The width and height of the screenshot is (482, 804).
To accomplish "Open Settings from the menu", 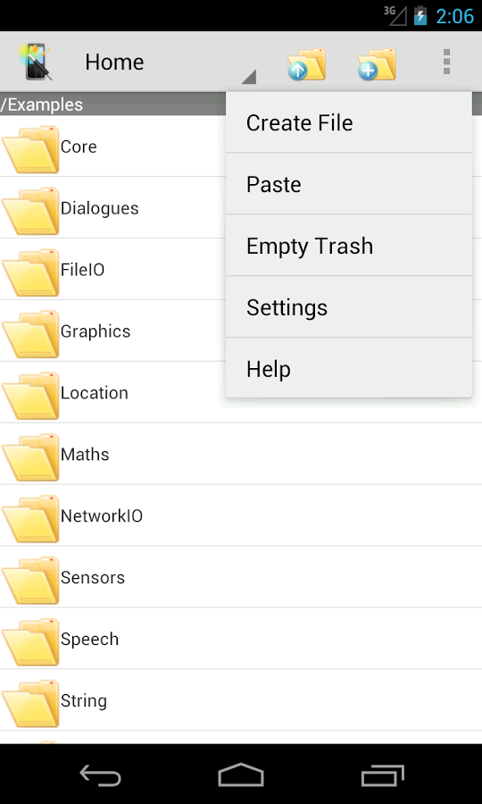I will pyautogui.click(x=349, y=307).
